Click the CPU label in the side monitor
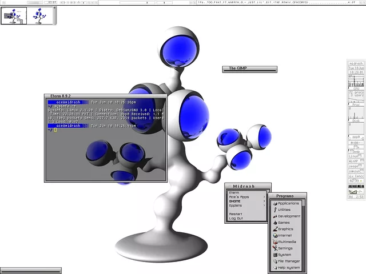 (x=356, y=88)
